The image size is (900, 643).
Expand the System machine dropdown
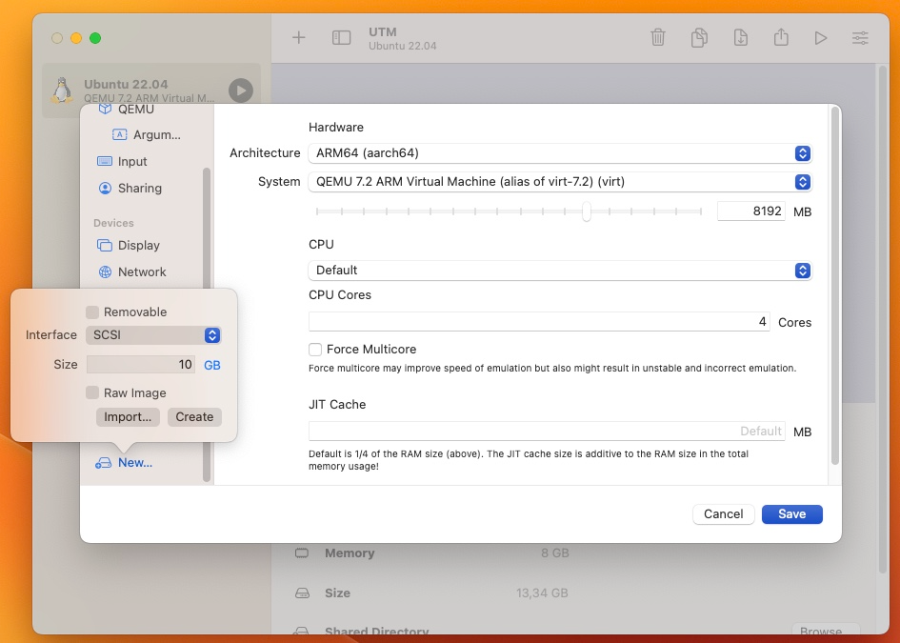tap(560, 182)
